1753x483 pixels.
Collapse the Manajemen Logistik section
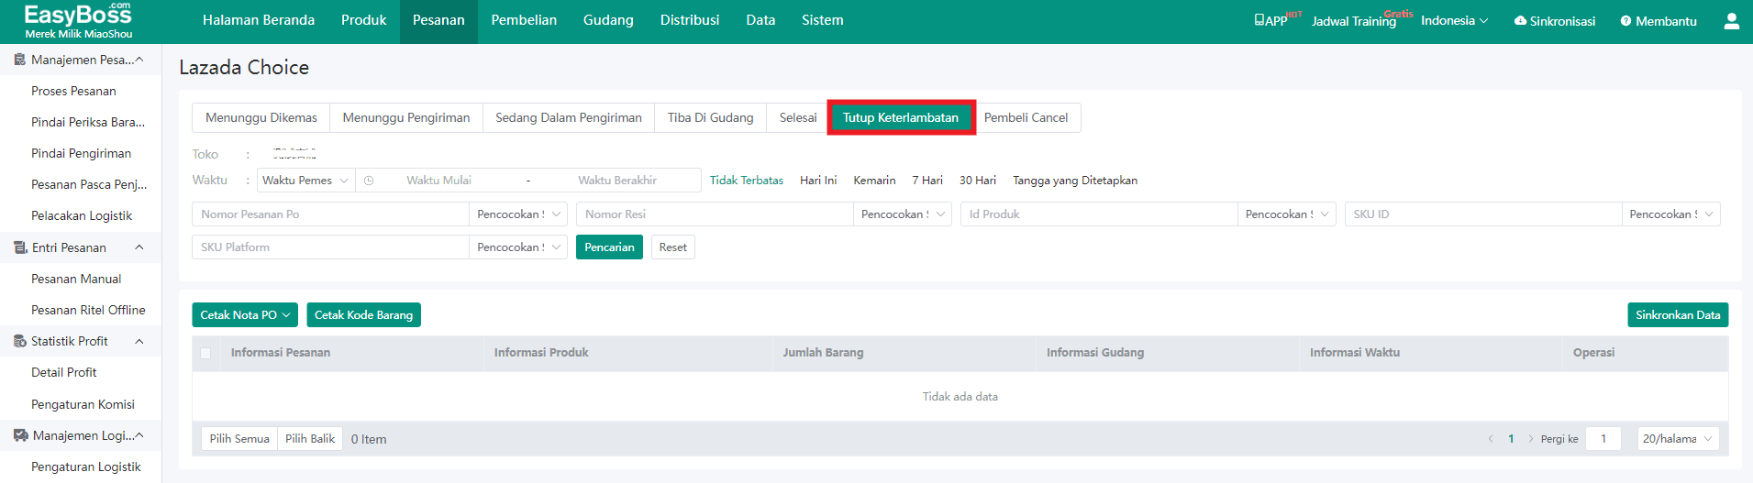point(139,435)
